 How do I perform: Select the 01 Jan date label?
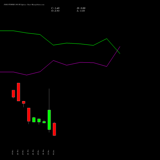point(53,152)
